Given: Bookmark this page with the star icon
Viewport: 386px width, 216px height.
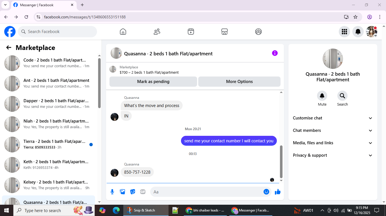Looking at the screenshot, I should pos(355,17).
